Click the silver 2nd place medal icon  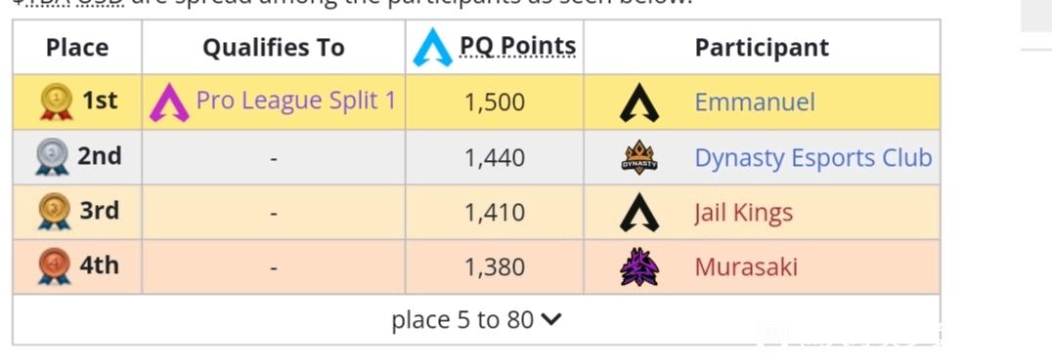(53, 156)
